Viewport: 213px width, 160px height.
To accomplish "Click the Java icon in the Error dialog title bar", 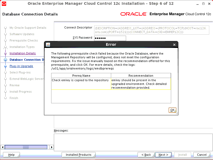I will [48, 44].
